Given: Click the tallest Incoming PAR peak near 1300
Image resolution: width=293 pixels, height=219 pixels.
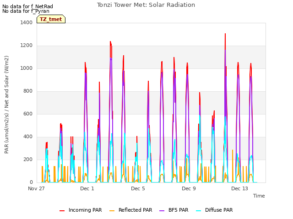Looking at the screenshot, I should (225, 34).
